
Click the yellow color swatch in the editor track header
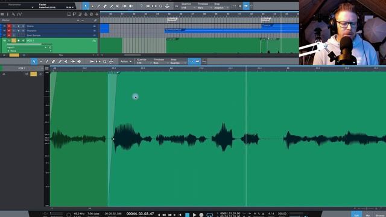34,74
